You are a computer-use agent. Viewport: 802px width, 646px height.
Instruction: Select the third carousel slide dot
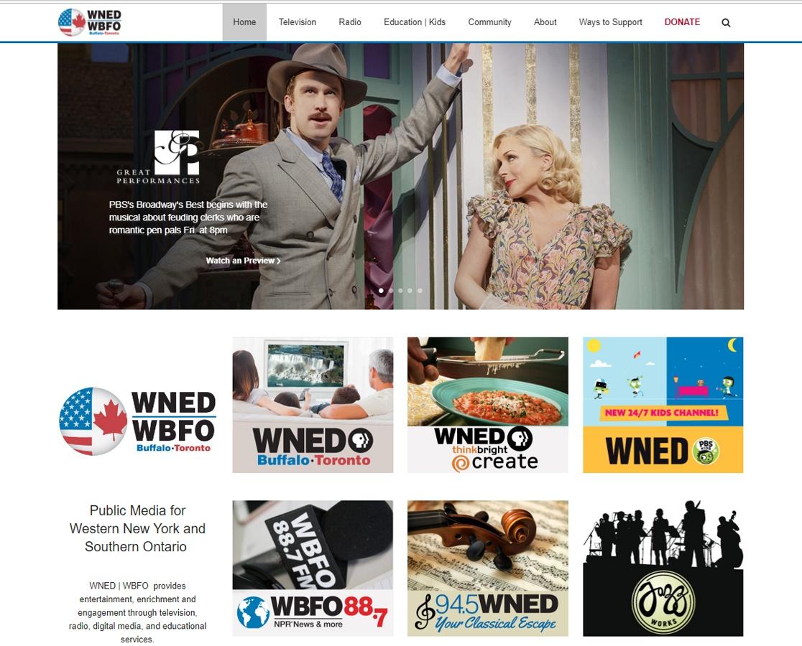(x=400, y=291)
